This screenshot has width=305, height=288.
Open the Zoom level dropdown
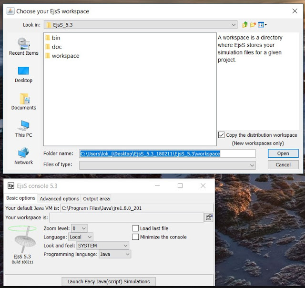coord(80,228)
